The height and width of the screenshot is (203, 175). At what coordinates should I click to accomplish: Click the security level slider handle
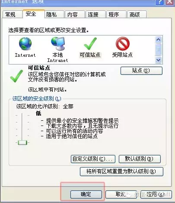[x=22, y=143]
